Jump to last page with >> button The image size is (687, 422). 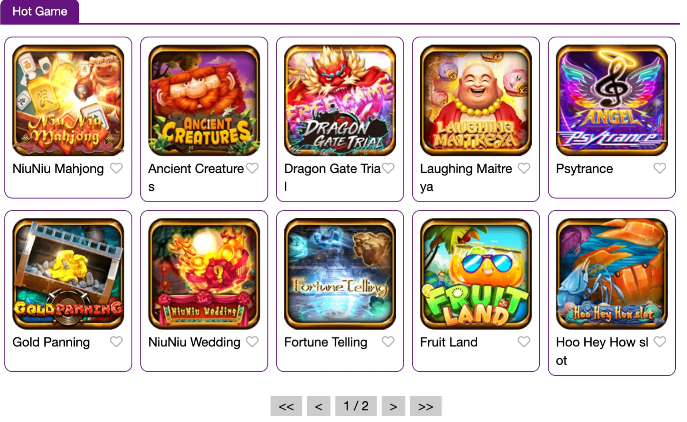point(426,406)
